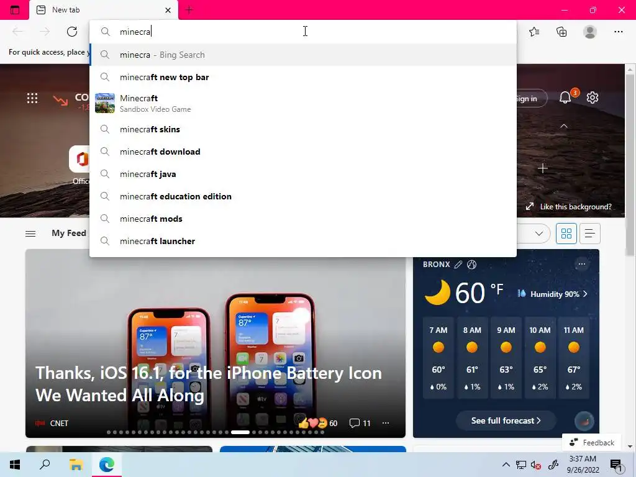Click the expand background arrows icon

(530, 206)
